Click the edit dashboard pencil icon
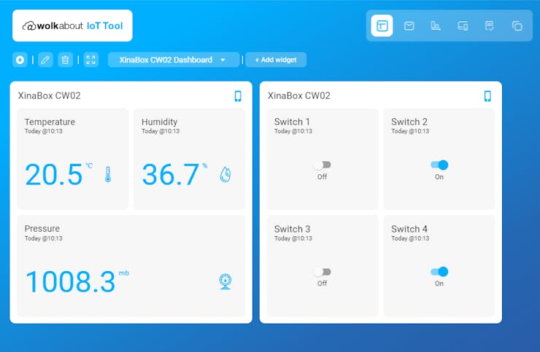 (45, 60)
